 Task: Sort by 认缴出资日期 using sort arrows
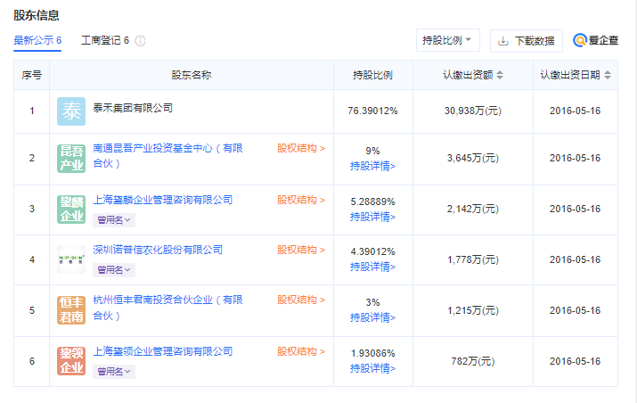click(608, 75)
